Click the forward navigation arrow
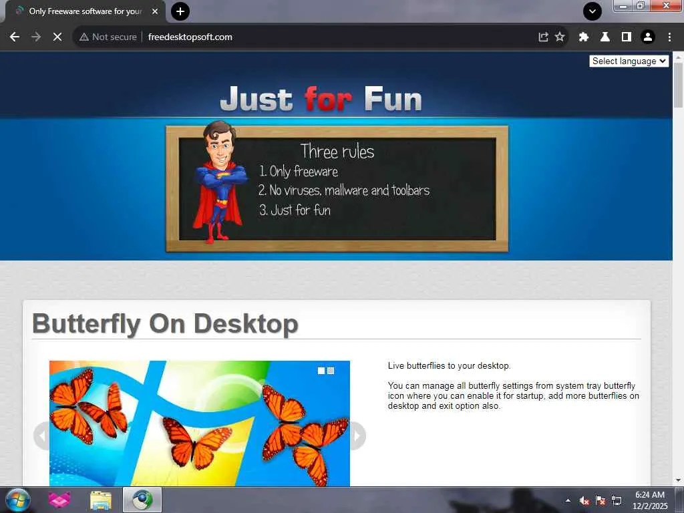 (36, 37)
